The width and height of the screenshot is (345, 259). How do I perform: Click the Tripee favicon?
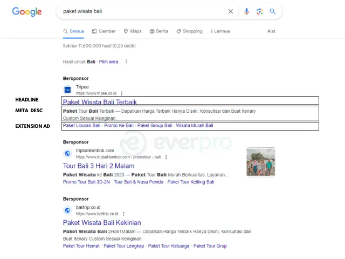67,90
